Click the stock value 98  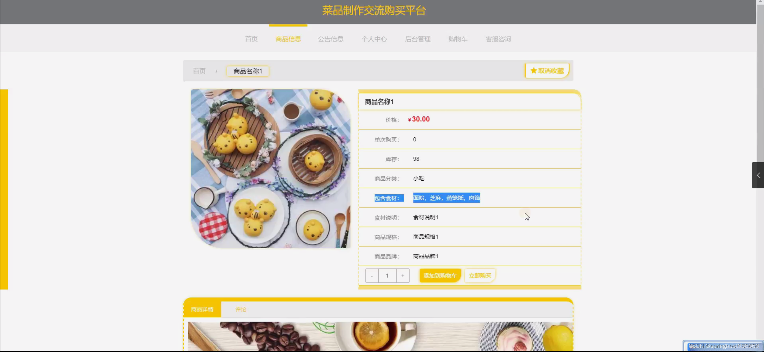pos(416,159)
